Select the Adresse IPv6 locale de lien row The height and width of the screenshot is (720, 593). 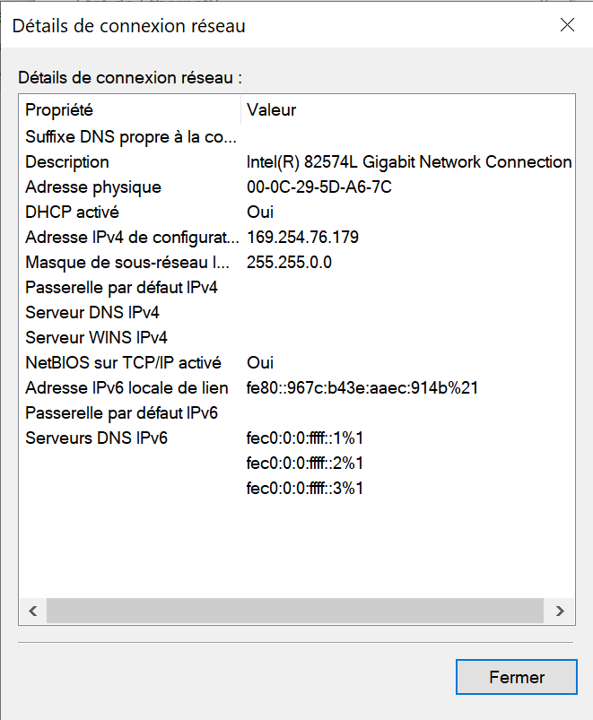pos(126,388)
